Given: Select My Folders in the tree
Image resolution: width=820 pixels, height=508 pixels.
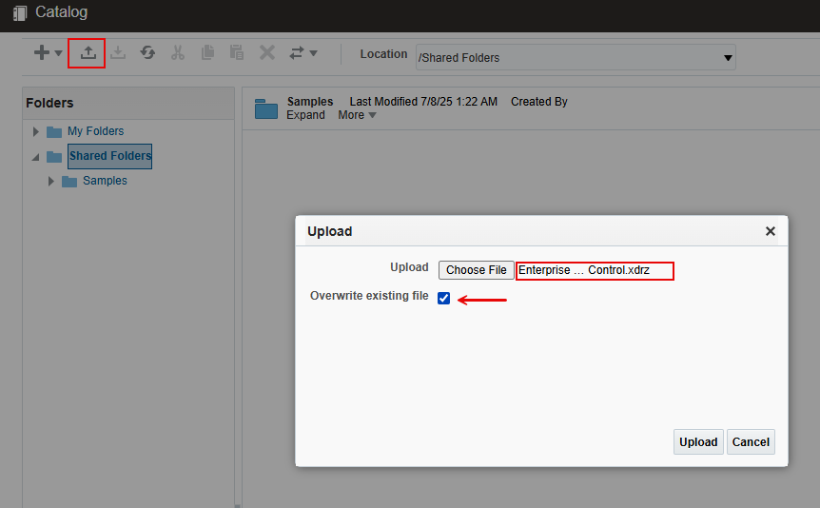Looking at the screenshot, I should coord(96,130).
